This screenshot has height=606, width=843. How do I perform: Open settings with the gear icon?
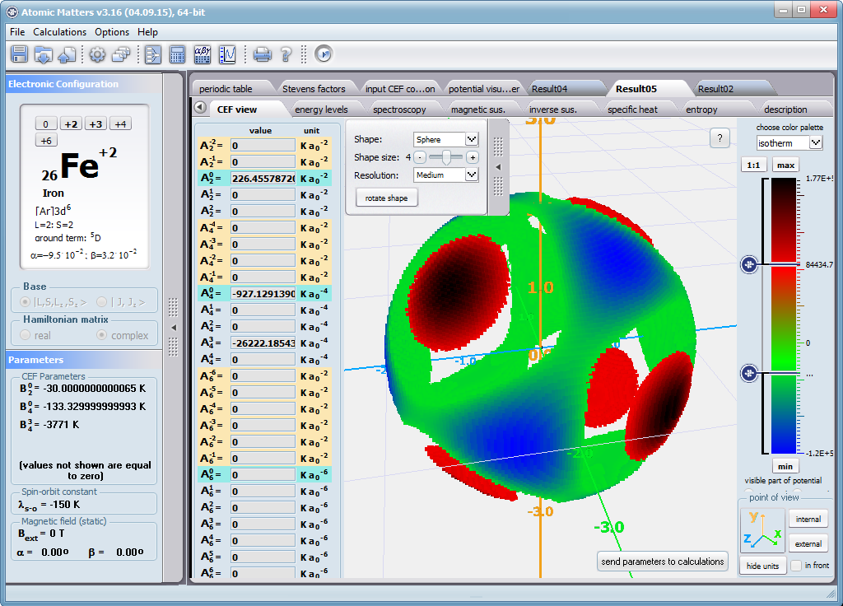click(97, 54)
